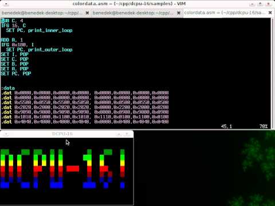
Task: Maximize the VIM window
Action: point(260,4)
